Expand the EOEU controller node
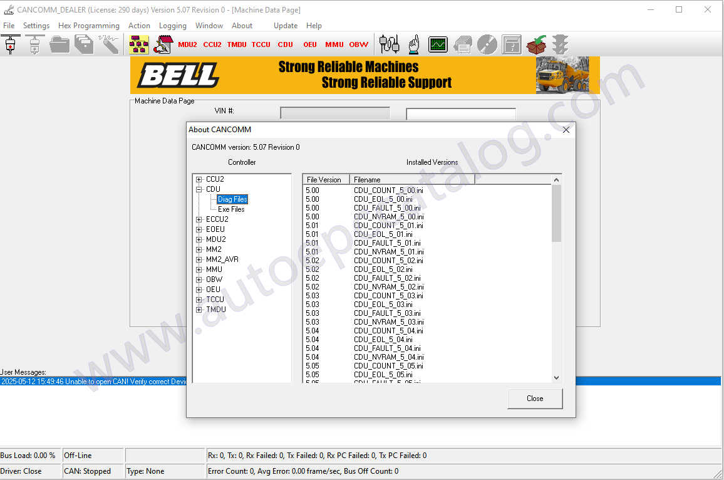Screen dimensions: 724x480 point(199,229)
